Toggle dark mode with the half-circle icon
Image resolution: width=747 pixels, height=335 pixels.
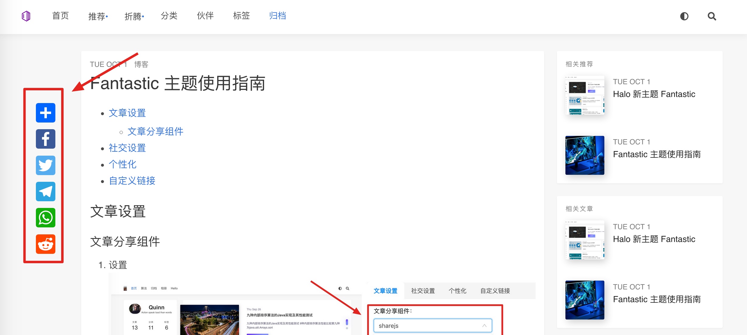click(x=684, y=16)
